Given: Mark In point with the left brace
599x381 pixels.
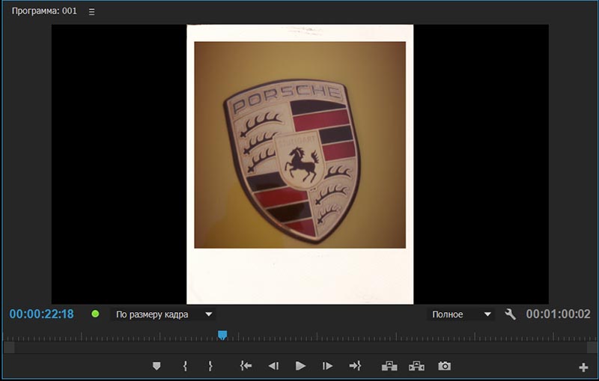Looking at the screenshot, I should (185, 366).
